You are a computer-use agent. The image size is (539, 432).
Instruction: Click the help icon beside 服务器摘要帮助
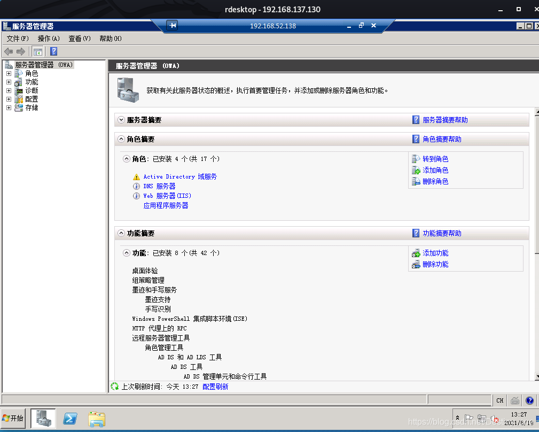click(x=416, y=120)
